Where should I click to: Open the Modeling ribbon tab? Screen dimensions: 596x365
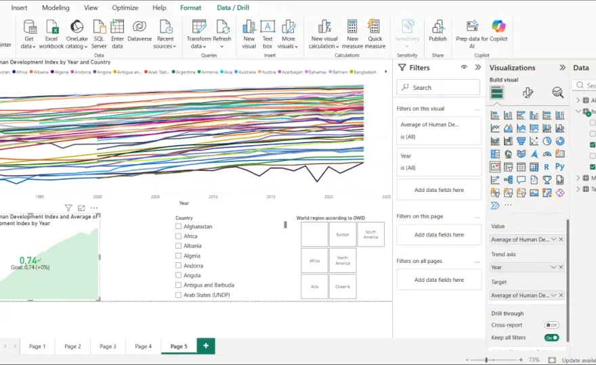pos(56,7)
